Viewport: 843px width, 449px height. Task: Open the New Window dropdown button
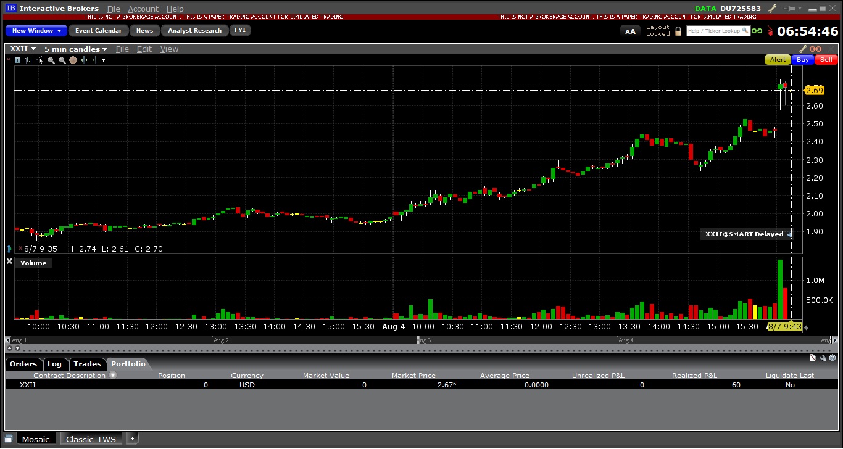pos(36,30)
